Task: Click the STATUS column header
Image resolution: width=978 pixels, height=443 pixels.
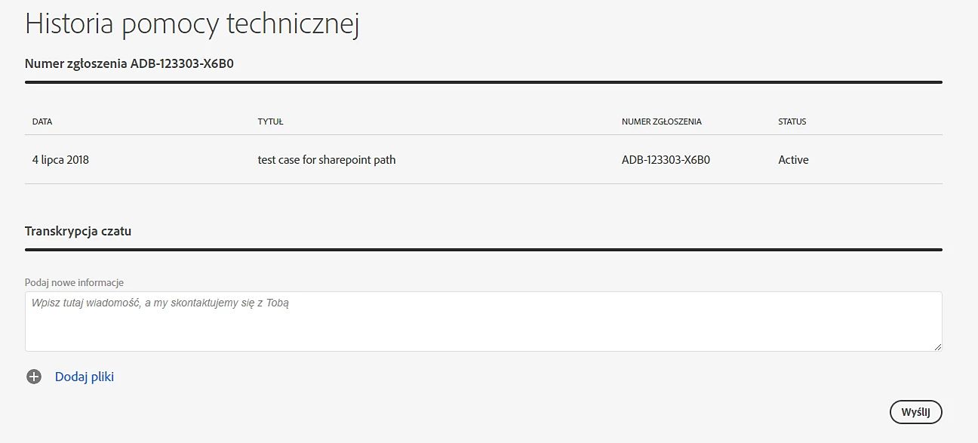Action: pos(792,122)
